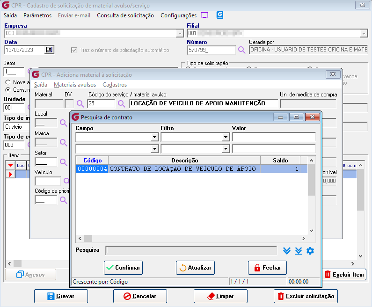The image size is (372, 307).
Task: Select the Consumo radio option
Action: click(8, 90)
